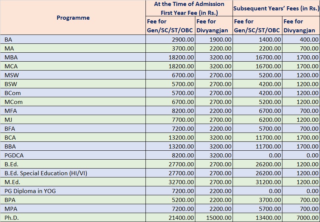Click Ph.D. Divyangjan subsequent fee 7000.00
The image size is (320, 222).
(x=301, y=218)
